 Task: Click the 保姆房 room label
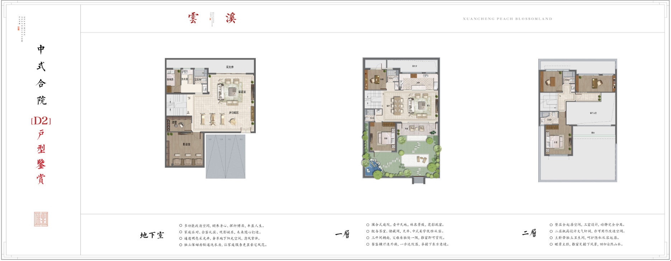(x=170, y=79)
